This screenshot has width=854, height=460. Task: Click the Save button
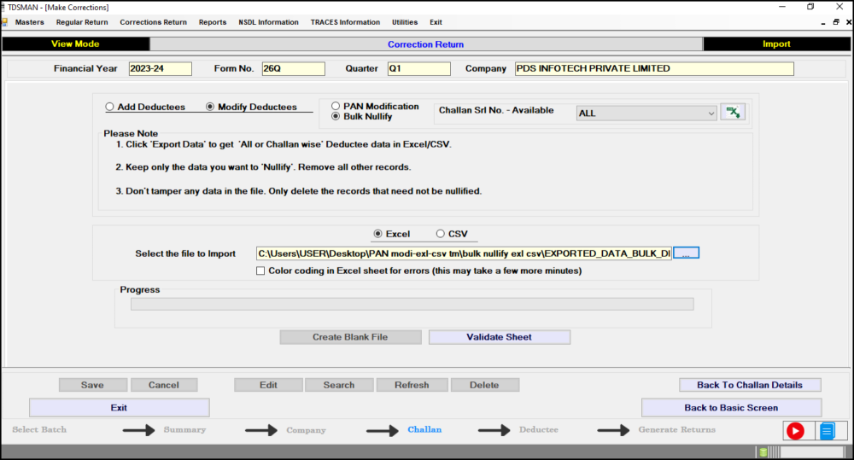pos(92,385)
